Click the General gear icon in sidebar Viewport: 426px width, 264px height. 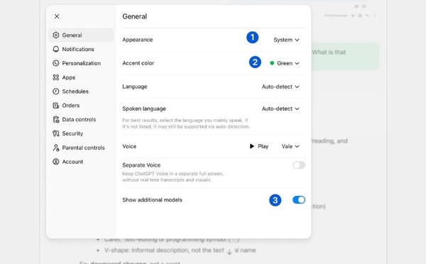click(x=56, y=35)
